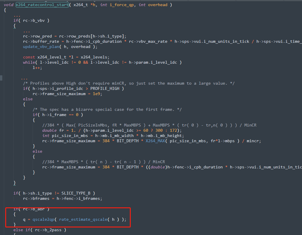Image resolution: width=302 pixels, height=235 pixels.
Task: Click the rc->b_2pass condition
Action: pyautogui.click(x=48, y=230)
